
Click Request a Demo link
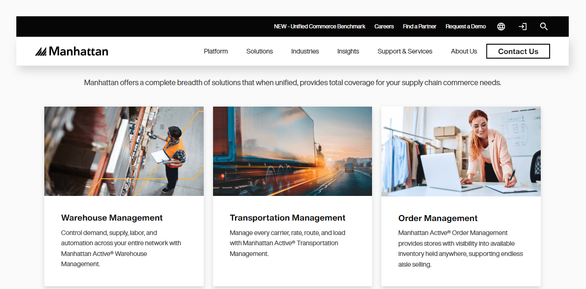click(x=466, y=27)
